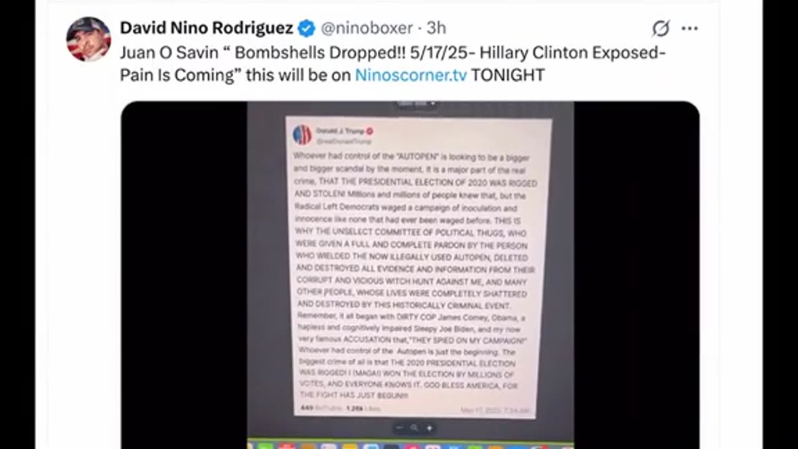The image size is (798, 449).
Task: Click the magnifier icon in viewer controls
Action: point(414,428)
